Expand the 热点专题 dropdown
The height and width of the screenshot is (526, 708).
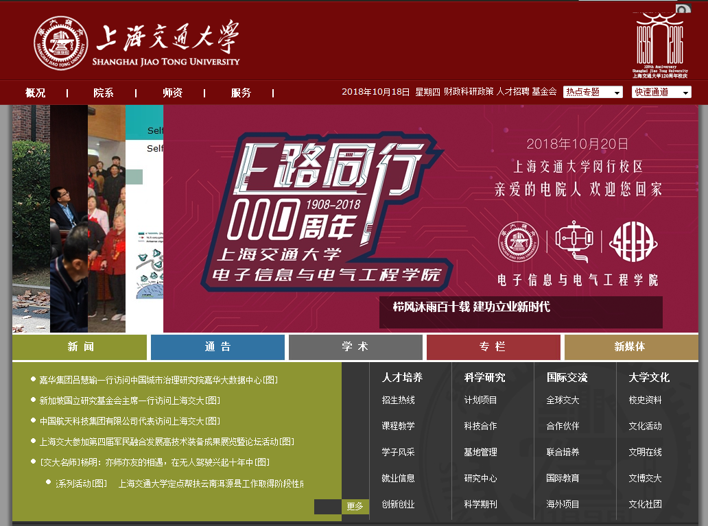point(593,92)
